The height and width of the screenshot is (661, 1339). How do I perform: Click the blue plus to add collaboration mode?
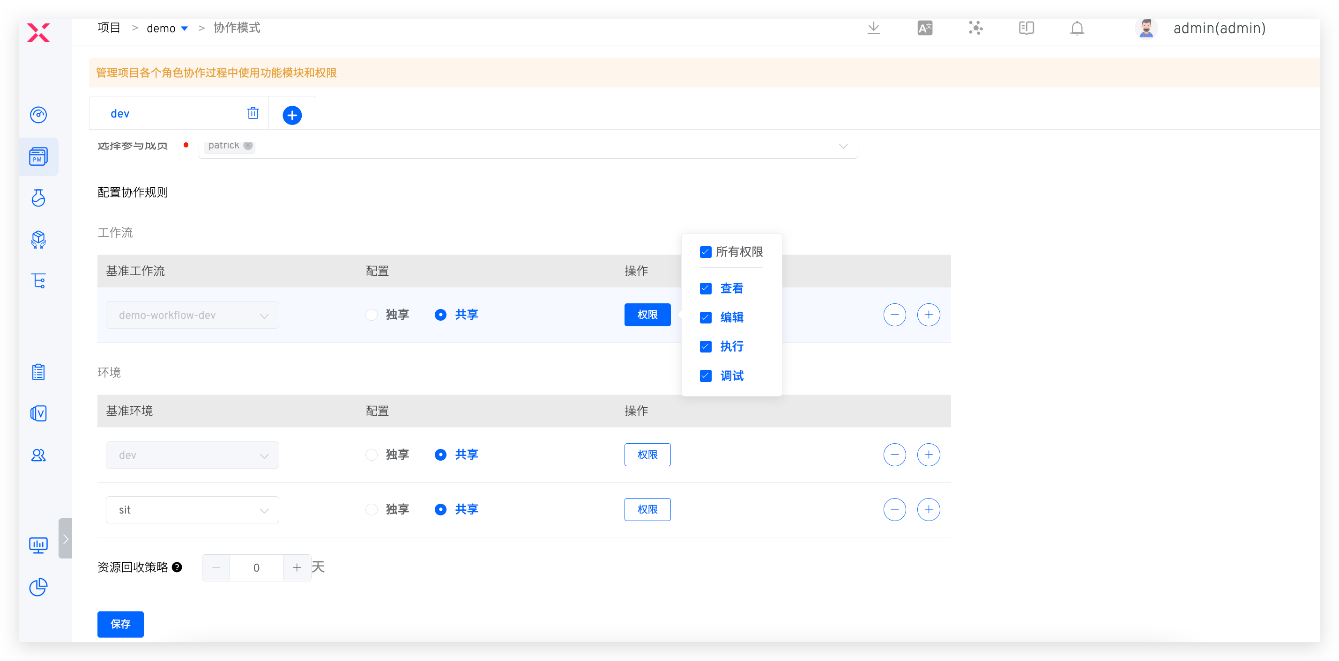292,115
